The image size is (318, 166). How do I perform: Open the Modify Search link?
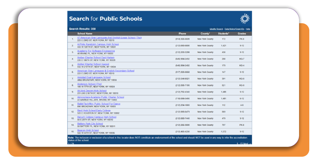pyautogui.click(x=216, y=29)
